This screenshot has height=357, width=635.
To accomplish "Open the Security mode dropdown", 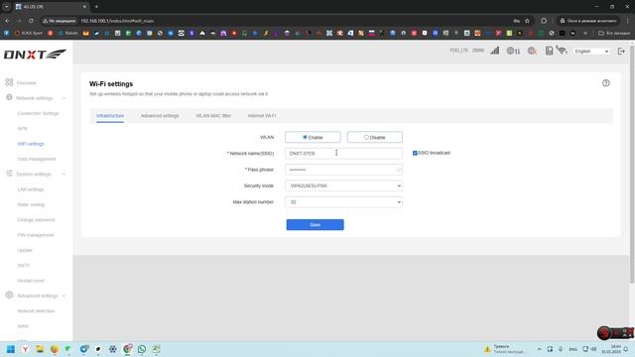I will [x=343, y=185].
